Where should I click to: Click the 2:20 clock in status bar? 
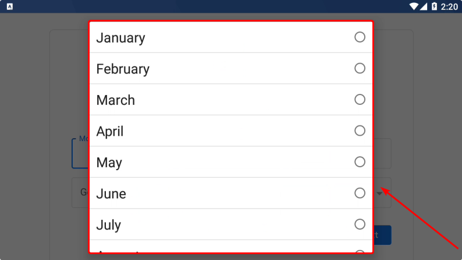[449, 6]
